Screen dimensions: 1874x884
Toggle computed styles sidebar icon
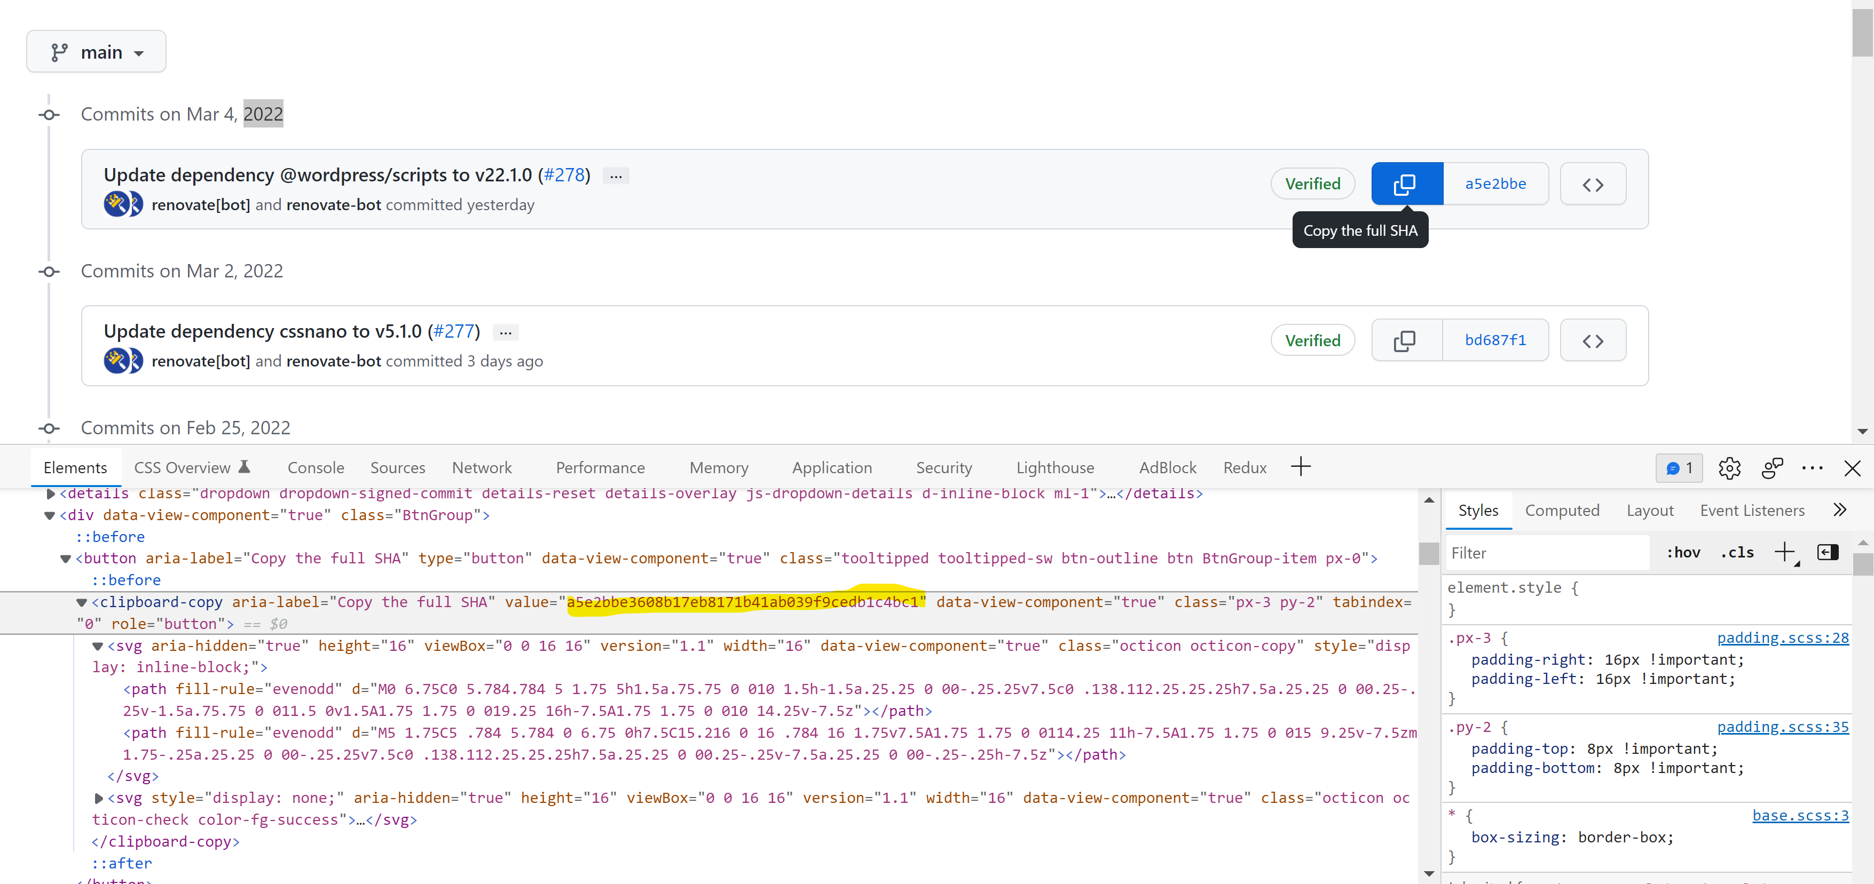(x=1828, y=553)
